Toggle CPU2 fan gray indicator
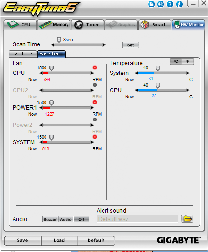Viewport: 208px width, 252px height. 95,85
